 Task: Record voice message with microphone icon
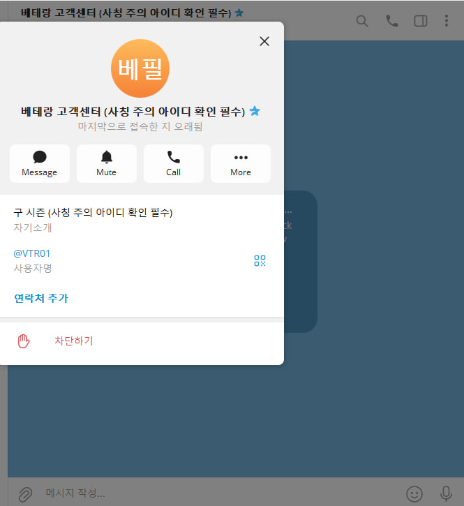447,493
